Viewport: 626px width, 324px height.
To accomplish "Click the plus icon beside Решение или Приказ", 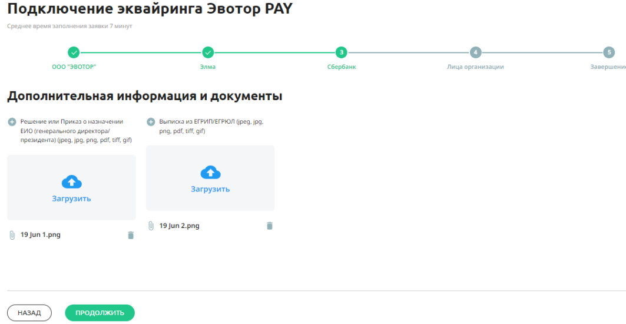I will tap(12, 121).
